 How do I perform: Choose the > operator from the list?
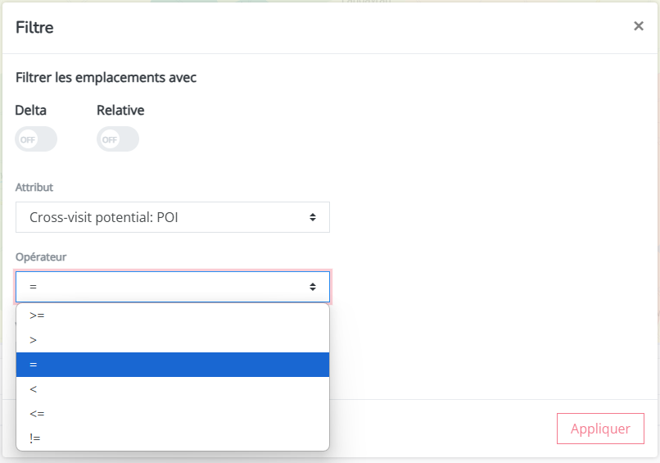tap(173, 340)
